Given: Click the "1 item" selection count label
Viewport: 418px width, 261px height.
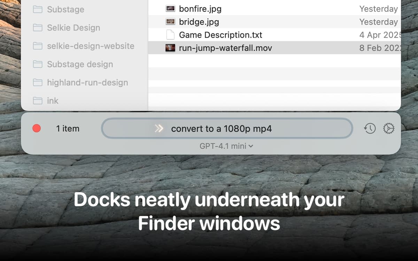Looking at the screenshot, I should (x=68, y=129).
